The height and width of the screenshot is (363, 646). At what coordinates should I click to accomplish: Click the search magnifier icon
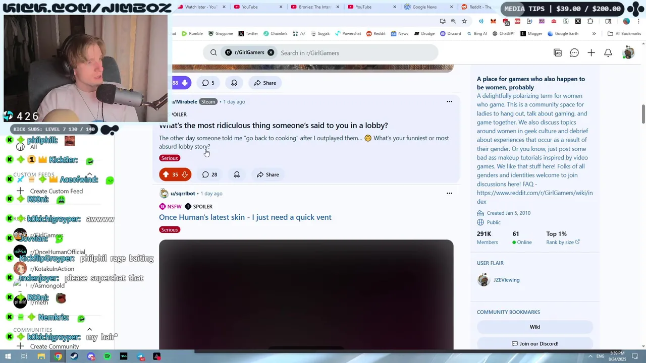[x=213, y=53]
